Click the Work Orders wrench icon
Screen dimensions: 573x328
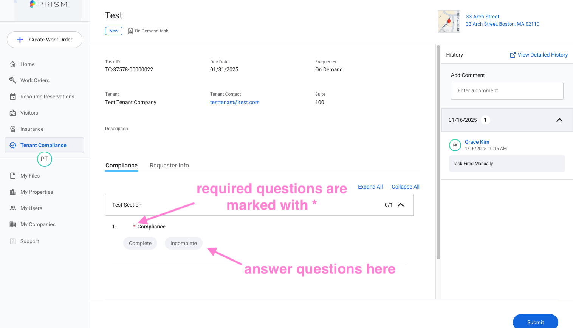pyautogui.click(x=13, y=80)
